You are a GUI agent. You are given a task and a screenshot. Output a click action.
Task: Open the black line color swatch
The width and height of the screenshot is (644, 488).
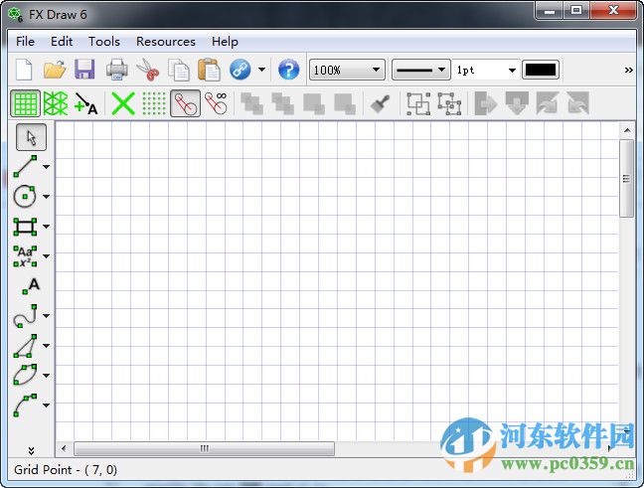coord(541,70)
